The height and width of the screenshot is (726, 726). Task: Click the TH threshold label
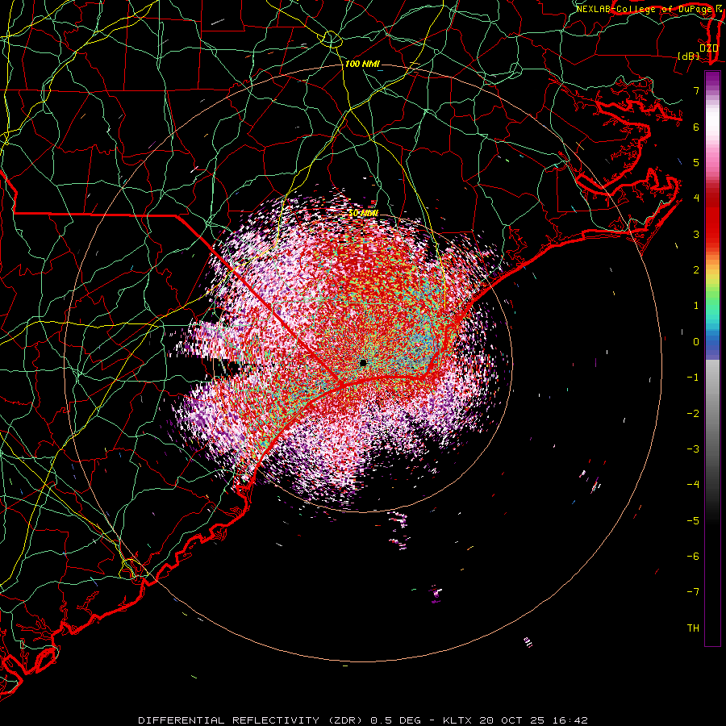tap(693, 628)
